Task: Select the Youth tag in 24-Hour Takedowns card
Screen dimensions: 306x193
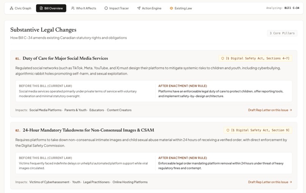Action: point(76,182)
